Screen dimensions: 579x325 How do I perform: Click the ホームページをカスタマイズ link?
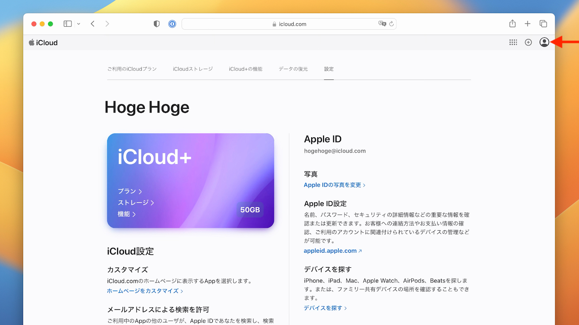143,291
